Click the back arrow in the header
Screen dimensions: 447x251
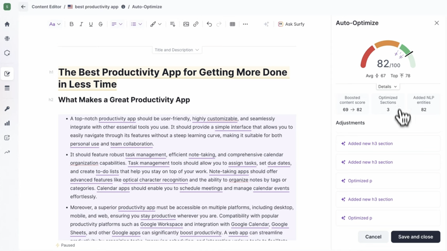23,7
